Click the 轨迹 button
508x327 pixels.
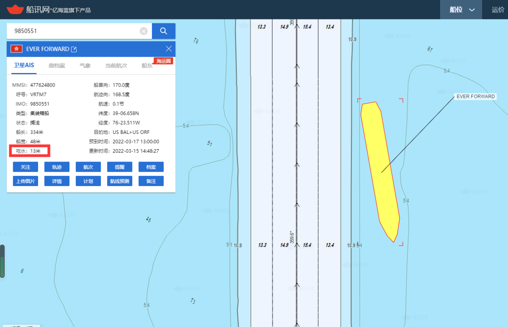coord(57,167)
